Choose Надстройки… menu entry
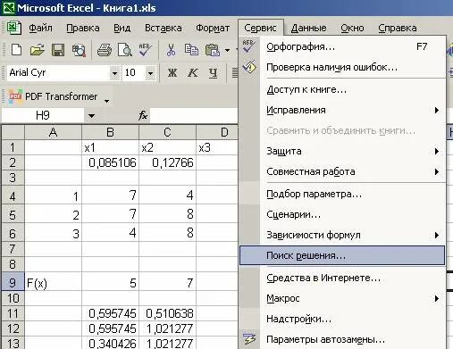 point(342,319)
